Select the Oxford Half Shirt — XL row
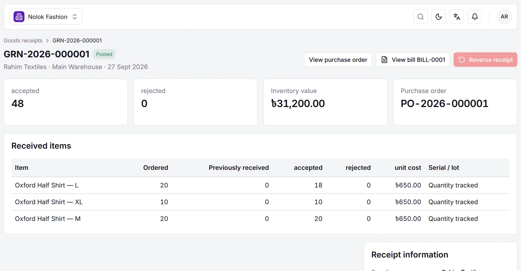This screenshot has width=521, height=271. coord(260,202)
